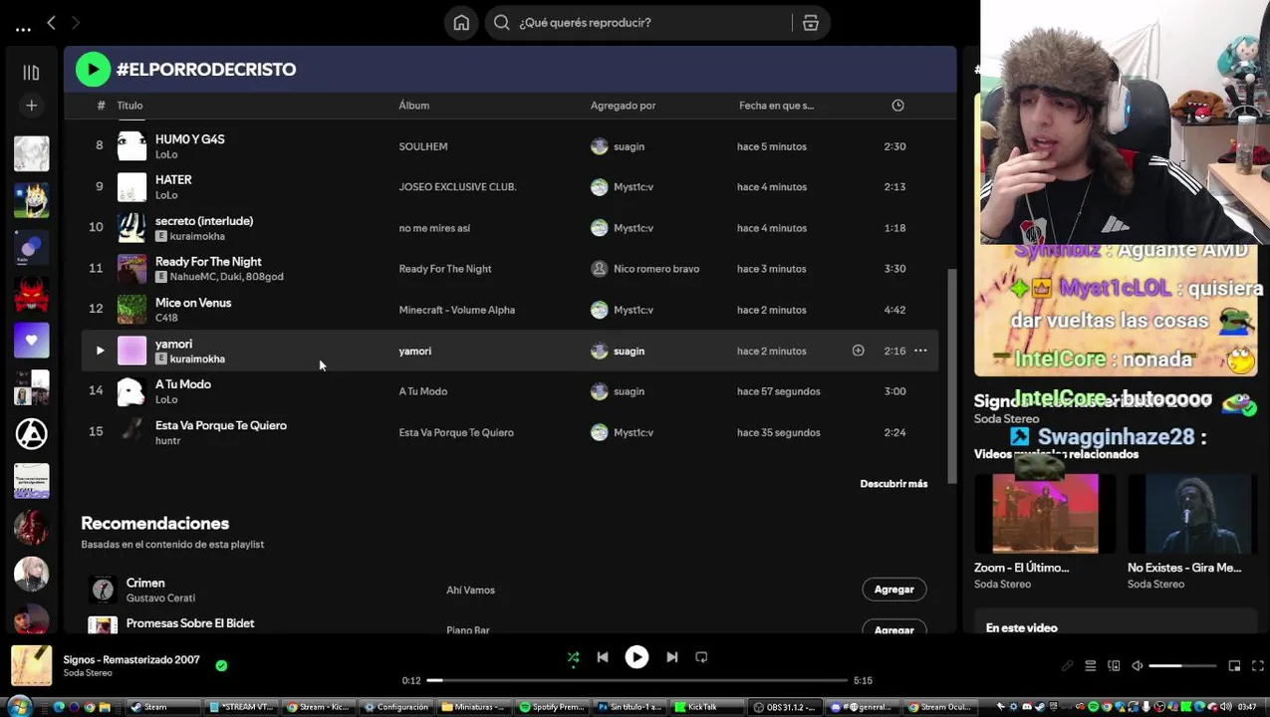The image size is (1270, 717).
Task: Select the Mice on Venus track
Action: 193,303
